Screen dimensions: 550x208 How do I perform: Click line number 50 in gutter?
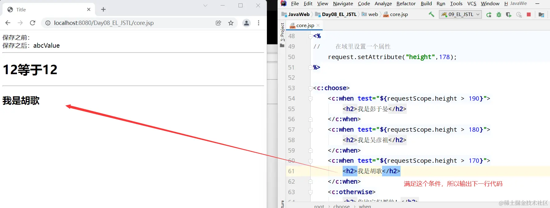point(291,57)
